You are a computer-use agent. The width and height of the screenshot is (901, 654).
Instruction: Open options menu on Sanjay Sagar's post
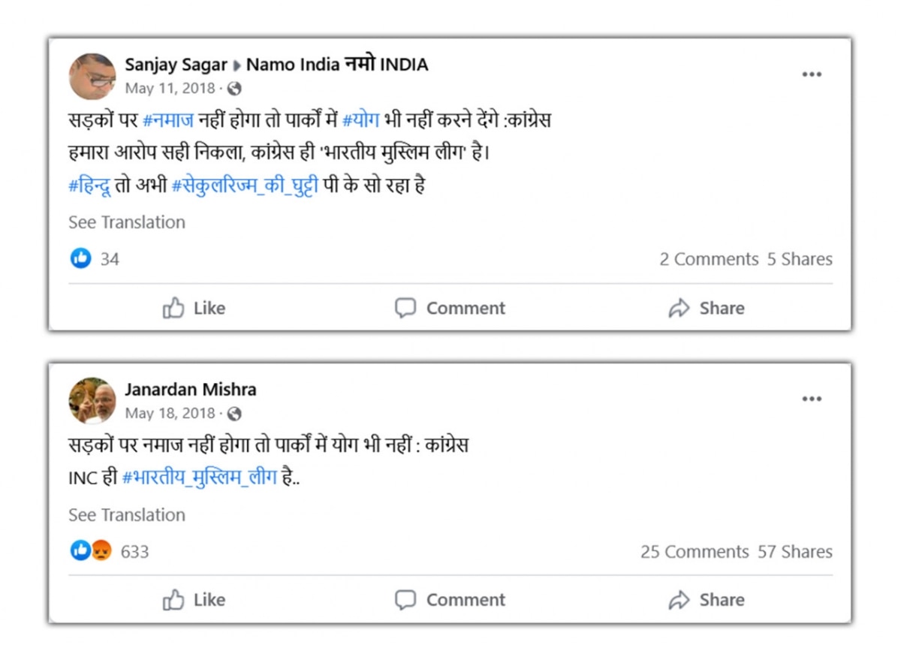click(x=812, y=74)
